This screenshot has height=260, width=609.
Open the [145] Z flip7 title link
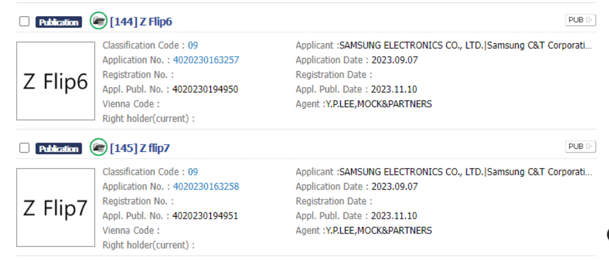[x=139, y=148]
